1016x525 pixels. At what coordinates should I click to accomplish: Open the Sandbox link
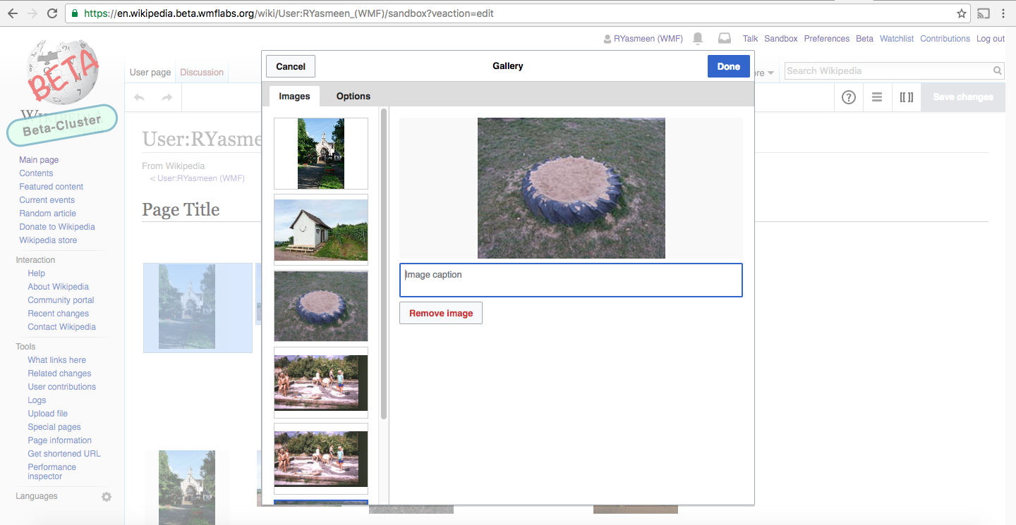781,39
